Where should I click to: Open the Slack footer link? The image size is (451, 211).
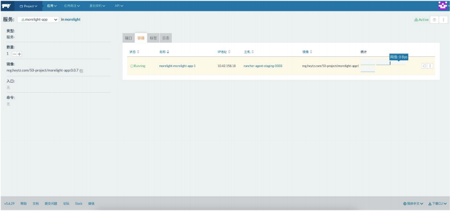click(78, 204)
